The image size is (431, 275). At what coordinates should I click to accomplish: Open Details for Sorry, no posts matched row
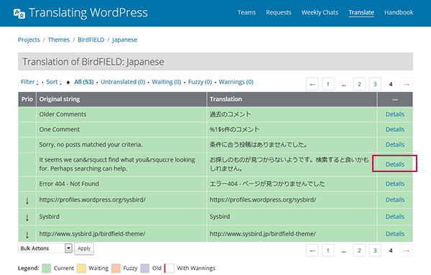tap(395, 145)
